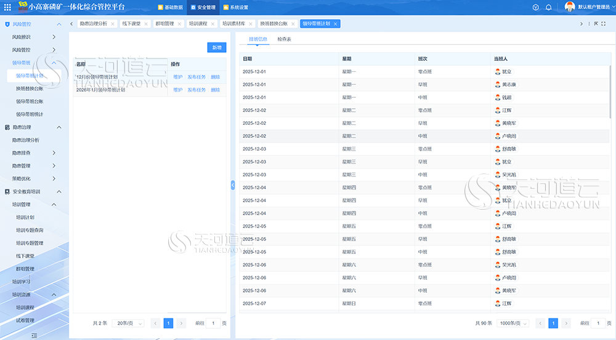Click 维护 for 12月份领导带班计划
The image size is (616, 340).
click(x=178, y=77)
